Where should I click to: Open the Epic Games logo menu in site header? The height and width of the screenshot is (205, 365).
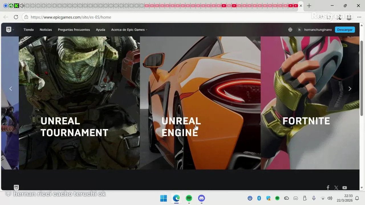pyautogui.click(x=10, y=30)
